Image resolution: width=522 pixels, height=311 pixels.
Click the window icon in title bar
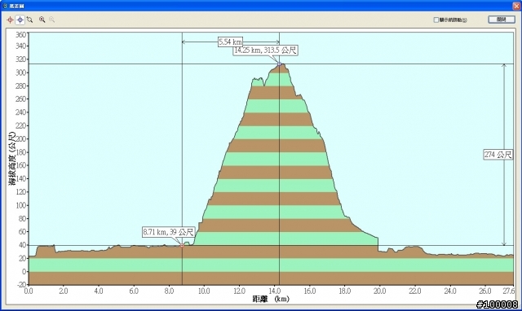[5, 6]
